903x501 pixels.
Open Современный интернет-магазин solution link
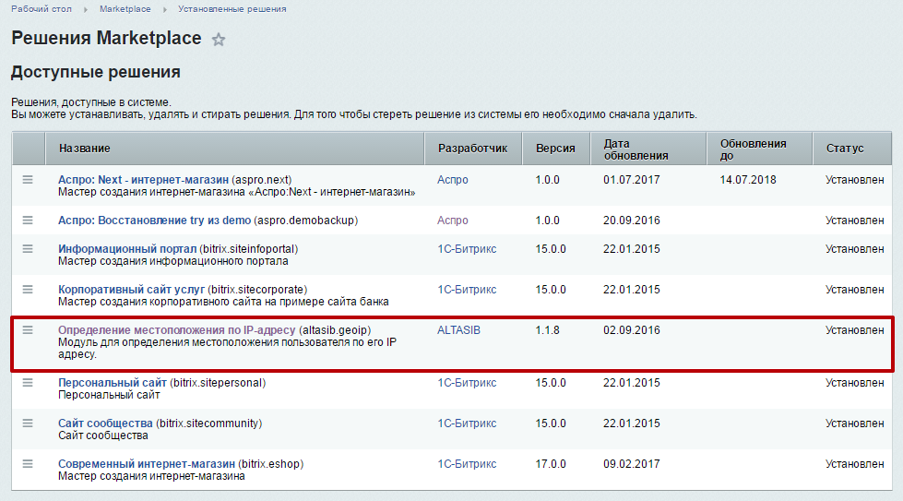(x=147, y=463)
